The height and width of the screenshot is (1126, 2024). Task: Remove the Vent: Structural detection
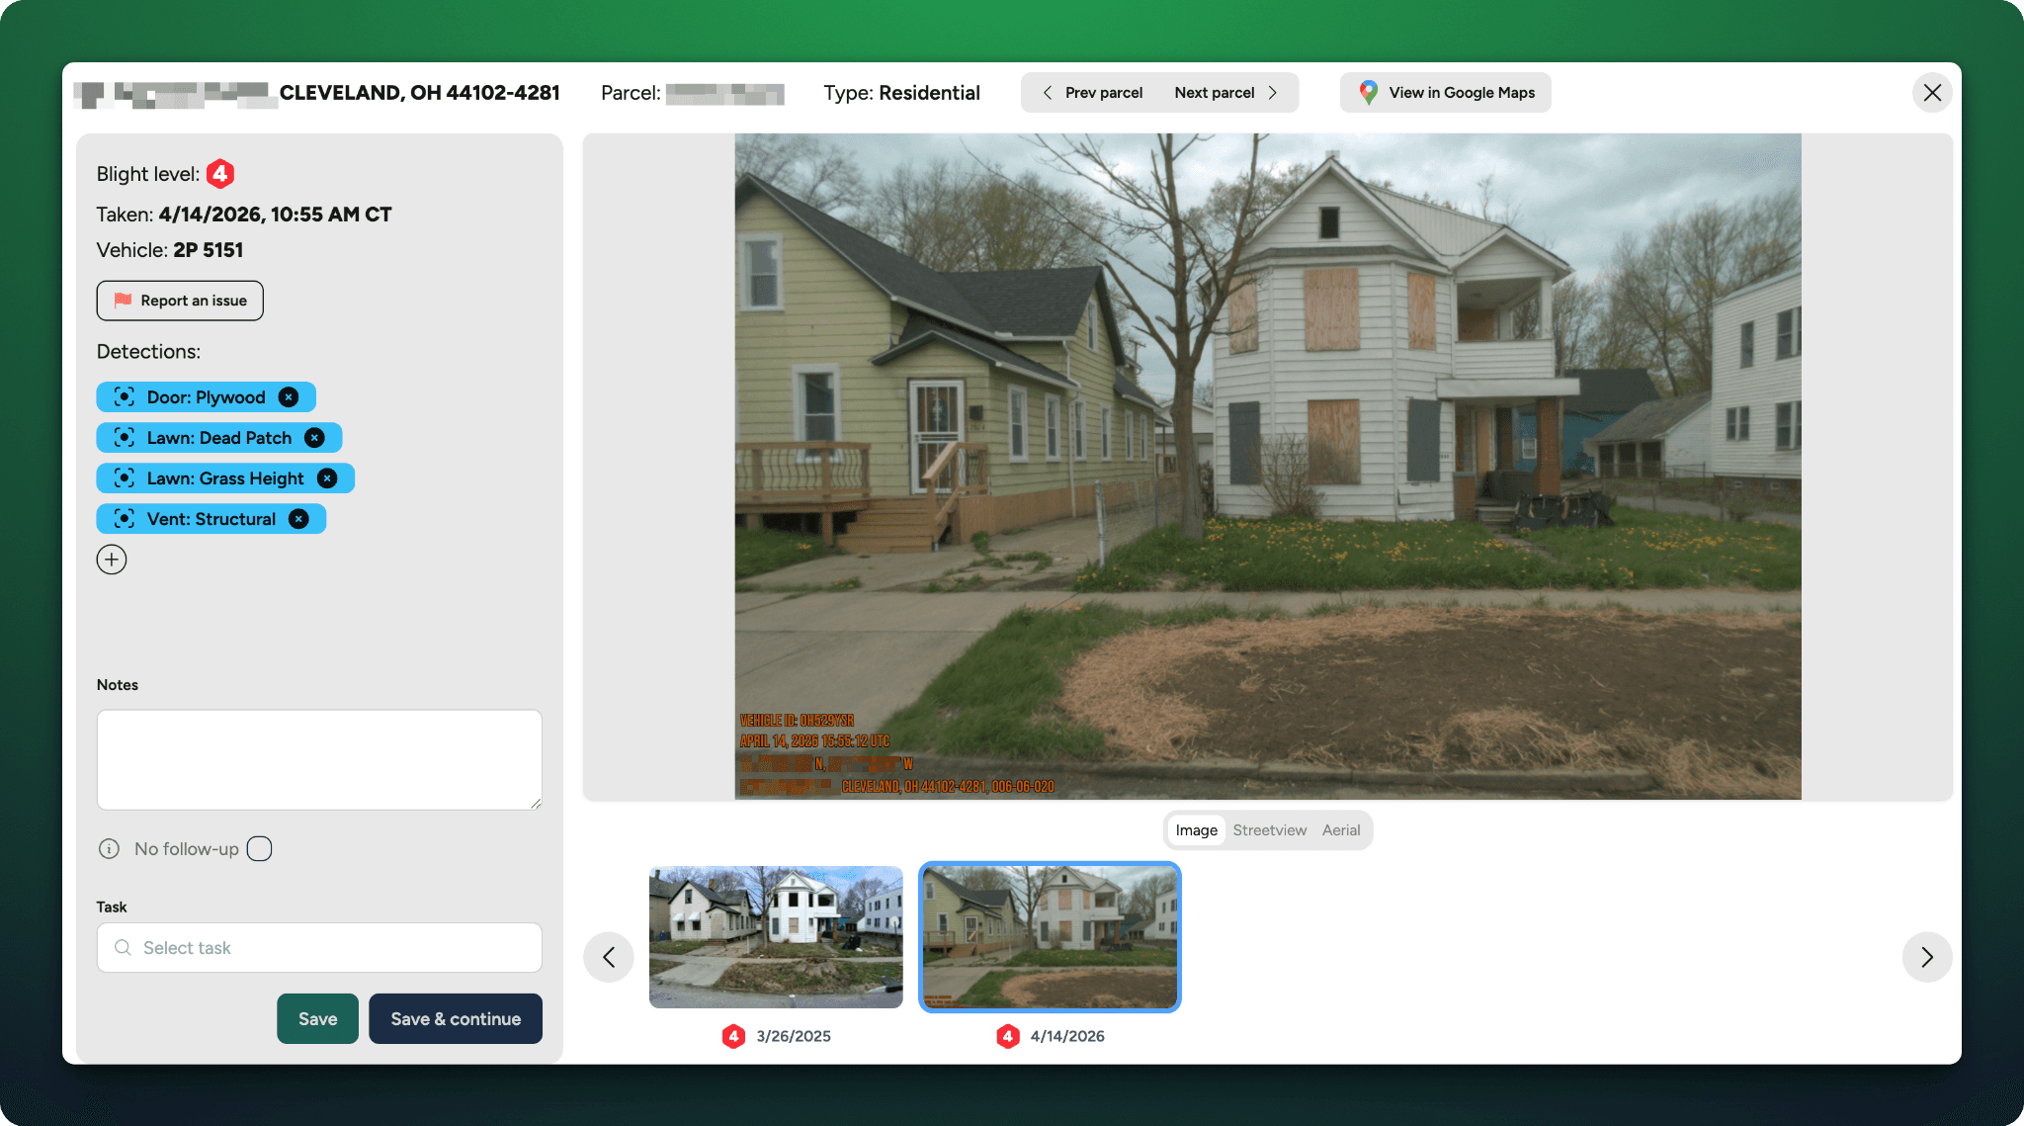[298, 519]
